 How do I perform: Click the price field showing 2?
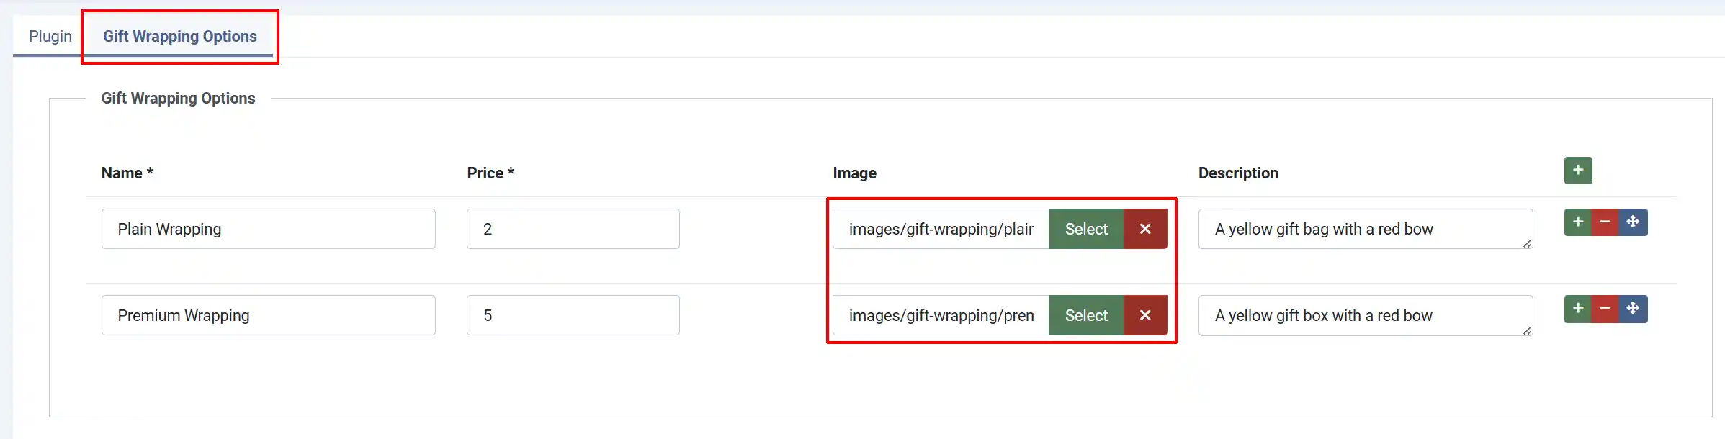point(573,229)
